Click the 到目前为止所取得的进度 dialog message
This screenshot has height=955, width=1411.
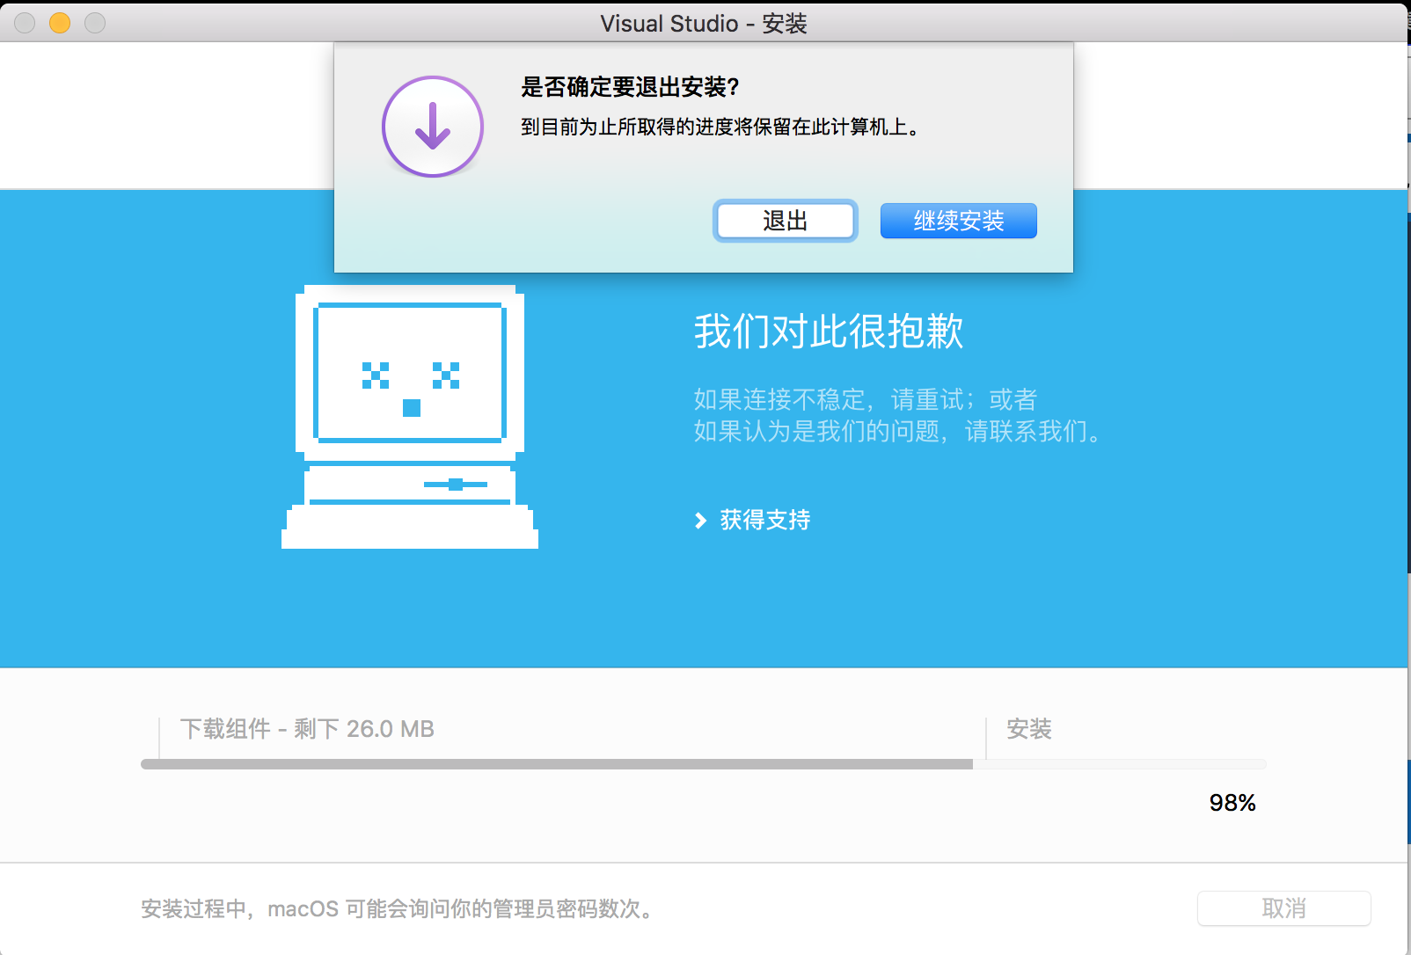point(721,128)
